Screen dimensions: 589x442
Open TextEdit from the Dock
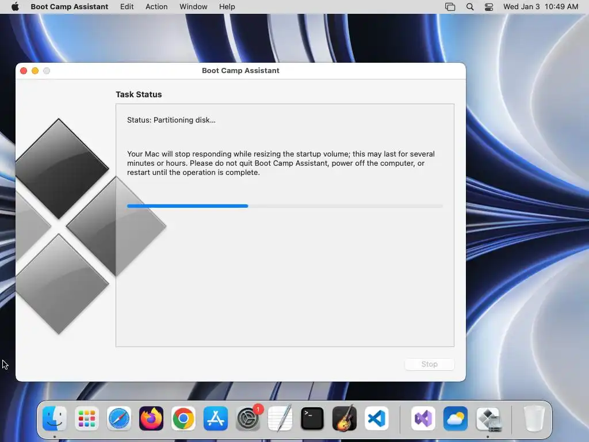(x=280, y=418)
